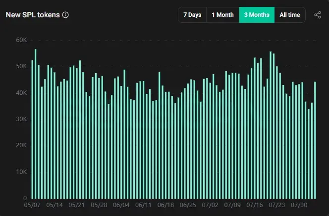Click the info icon beside New SPL tokens
This screenshot has height=216, width=329.
[65, 15]
